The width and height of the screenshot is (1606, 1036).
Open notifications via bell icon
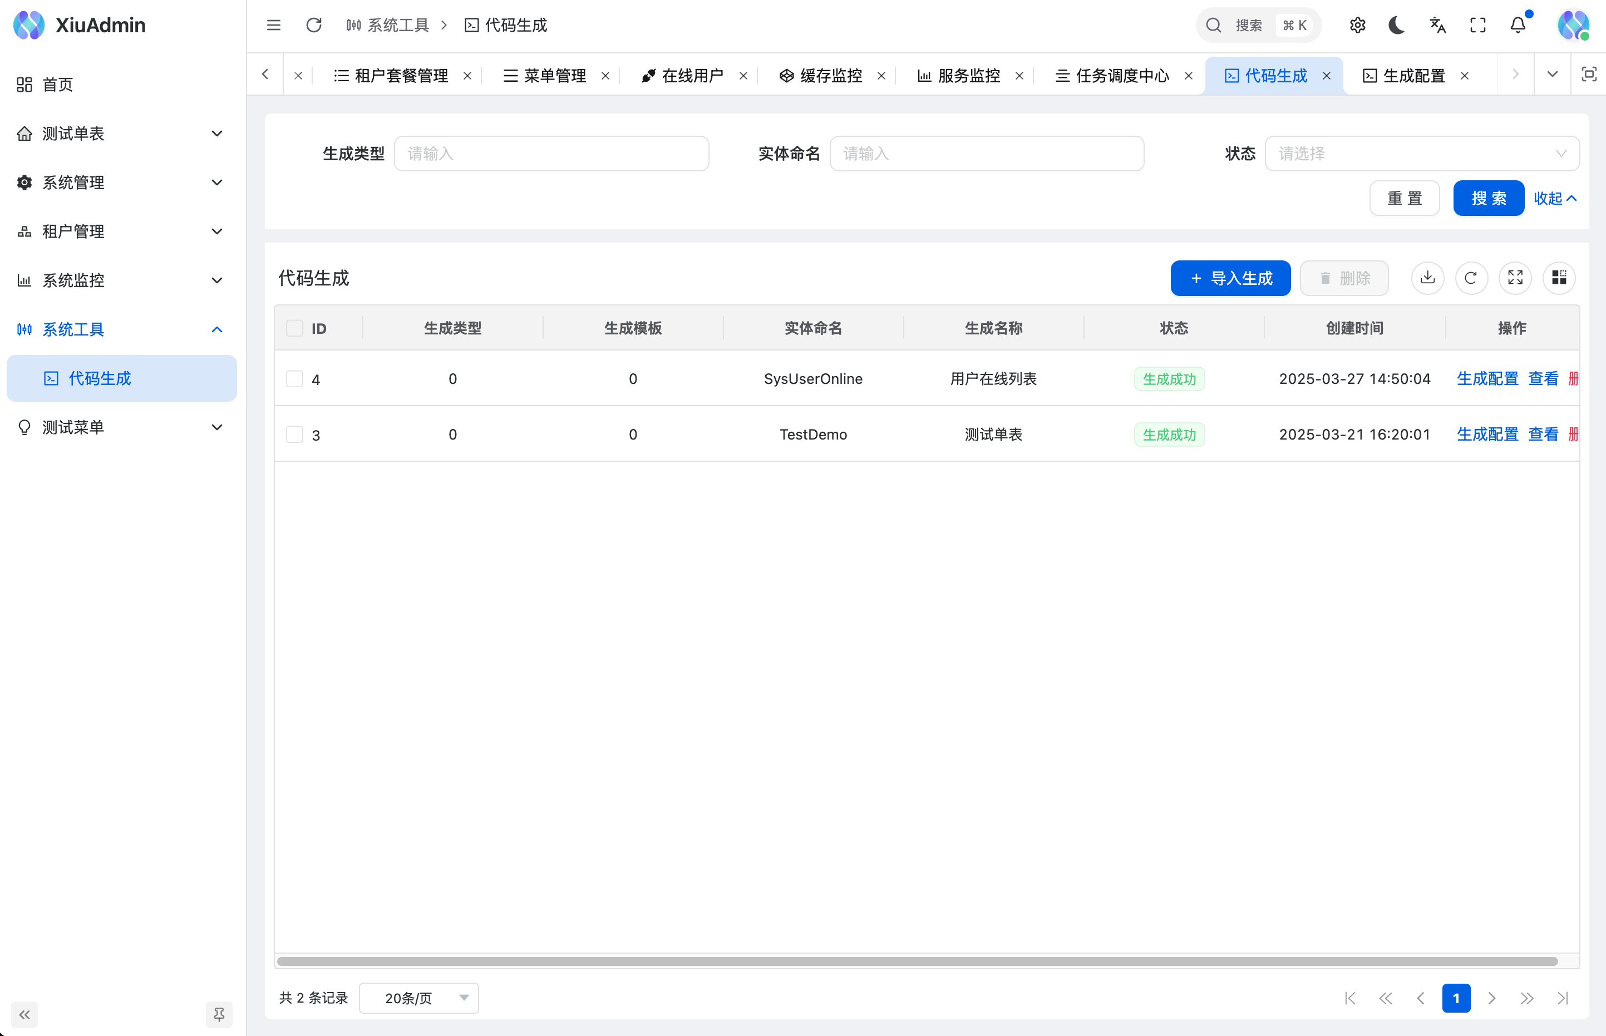pos(1518,25)
